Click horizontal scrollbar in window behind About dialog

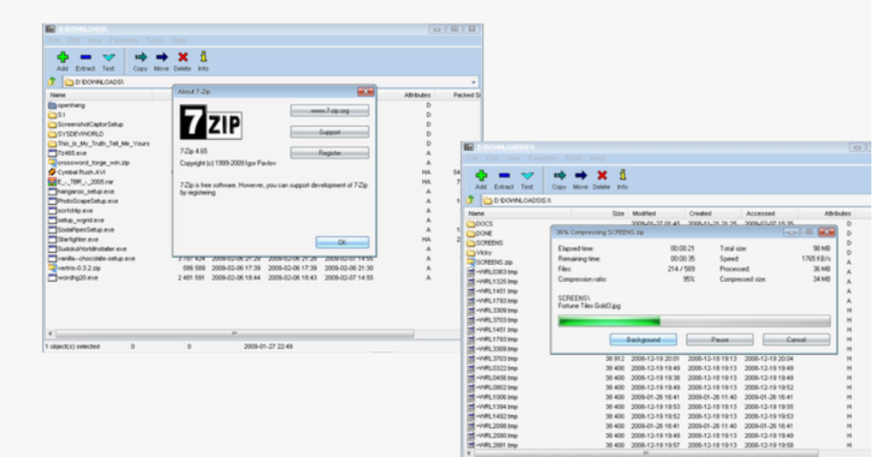click(235, 333)
